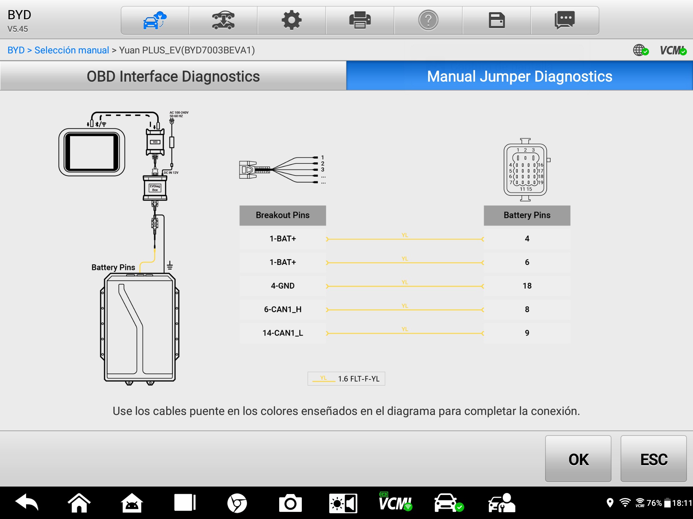Open Chrome browser from bottom bar
The width and height of the screenshot is (693, 519).
point(237,503)
